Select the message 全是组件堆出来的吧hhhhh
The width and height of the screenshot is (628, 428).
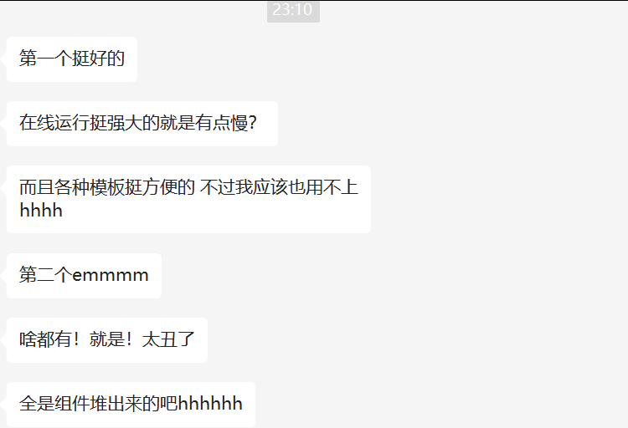(131, 405)
